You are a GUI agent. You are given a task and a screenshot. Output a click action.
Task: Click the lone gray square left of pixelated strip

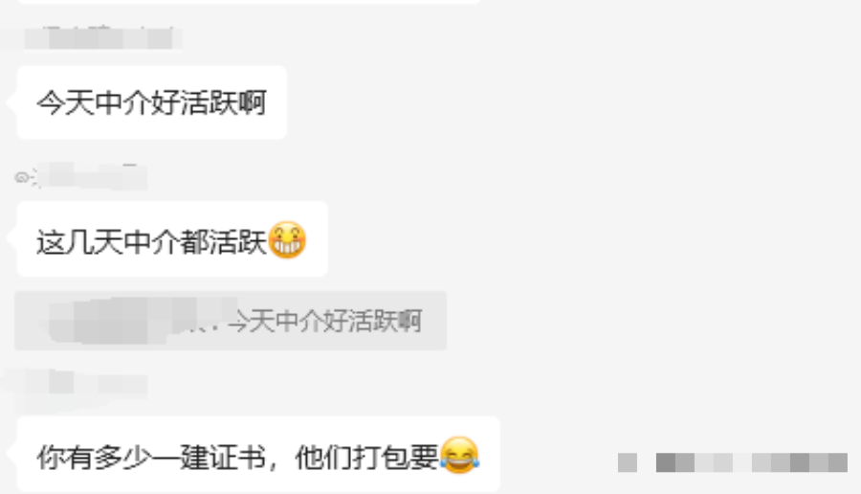tap(628, 462)
